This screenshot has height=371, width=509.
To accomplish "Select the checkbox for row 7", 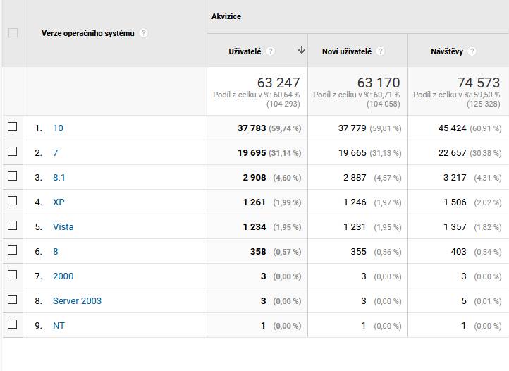I will point(12,152).
